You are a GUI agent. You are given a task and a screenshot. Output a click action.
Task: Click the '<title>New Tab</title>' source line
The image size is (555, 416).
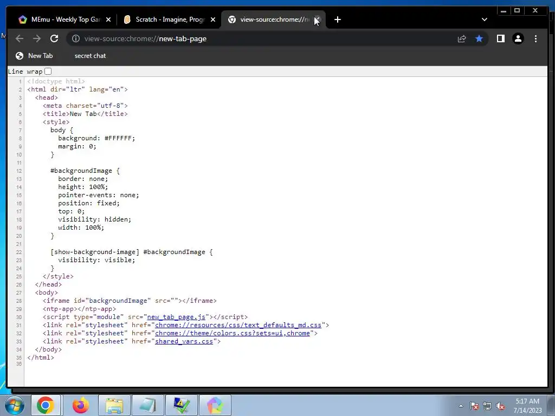85,114
